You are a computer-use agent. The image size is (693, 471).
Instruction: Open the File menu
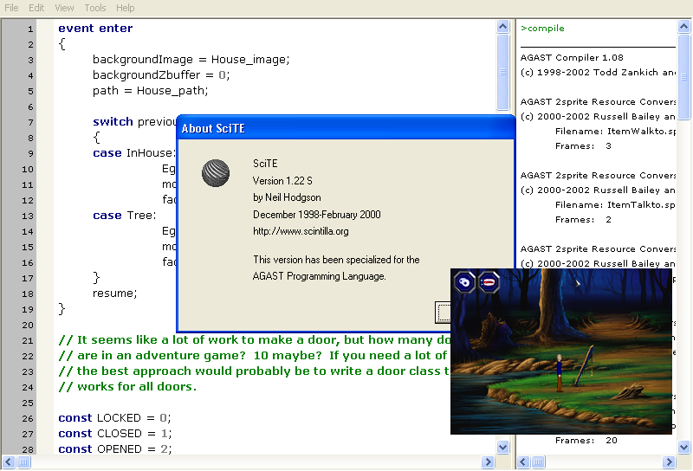[11, 8]
